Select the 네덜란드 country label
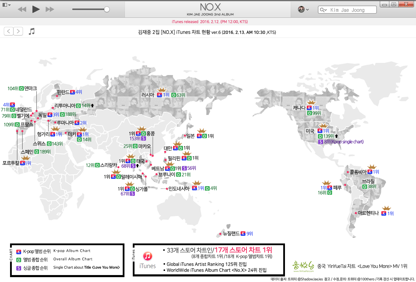 click(24, 110)
